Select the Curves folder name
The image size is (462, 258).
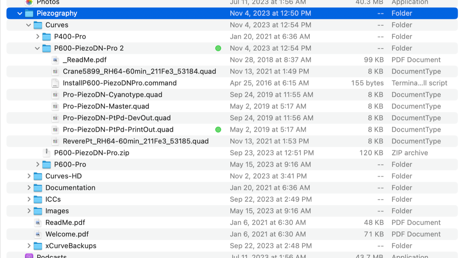point(57,25)
